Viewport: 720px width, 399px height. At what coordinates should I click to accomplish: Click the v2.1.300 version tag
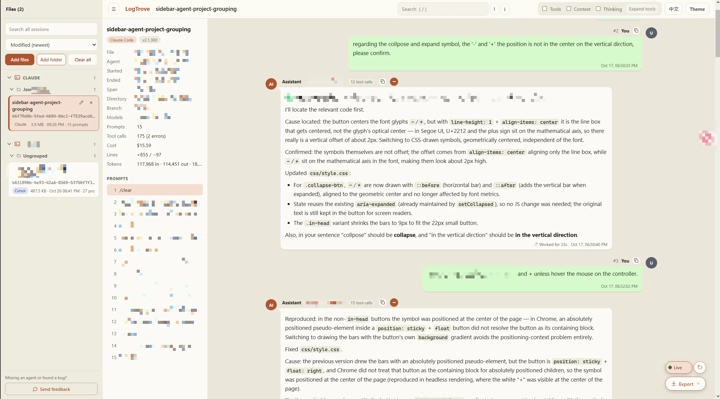pyautogui.click(x=150, y=40)
